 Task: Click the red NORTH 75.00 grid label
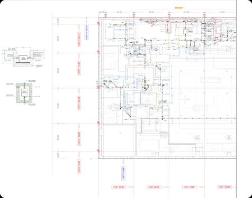pyautogui.click(x=79, y=68)
